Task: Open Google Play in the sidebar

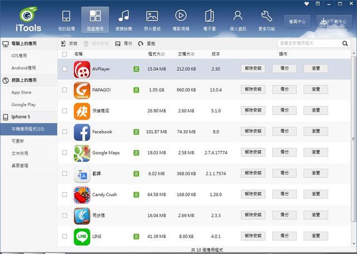Action: (23, 105)
